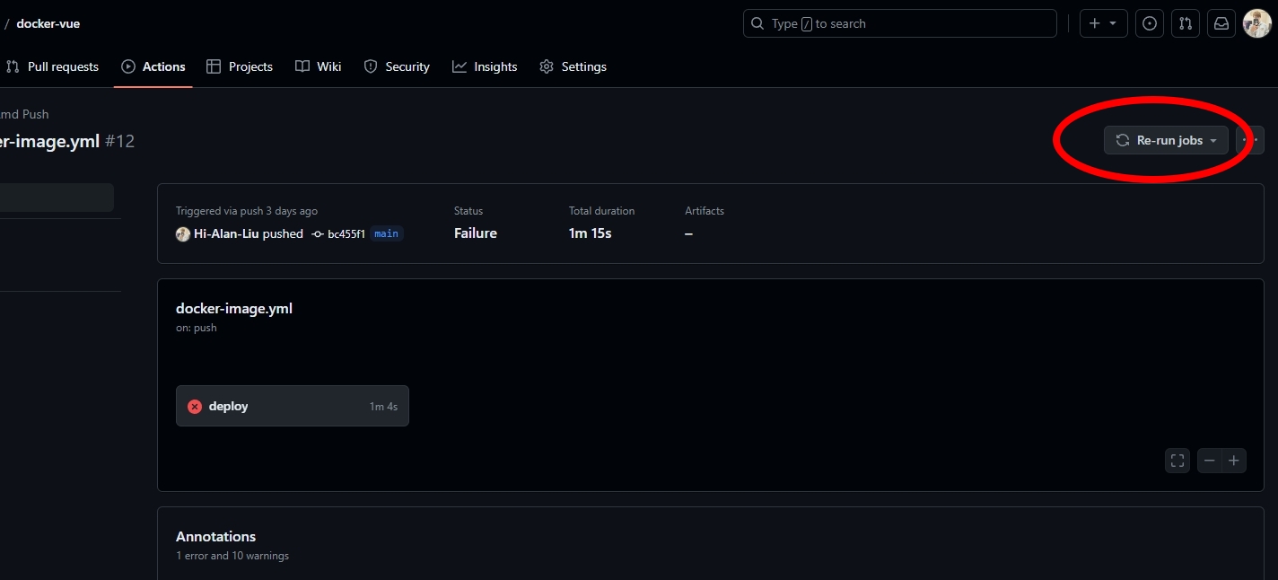
Task: Click the Hi-Alan-Liu small avatar image
Action: pyautogui.click(x=183, y=233)
